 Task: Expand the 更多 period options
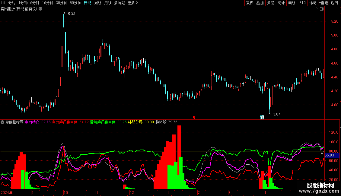click(132, 3)
